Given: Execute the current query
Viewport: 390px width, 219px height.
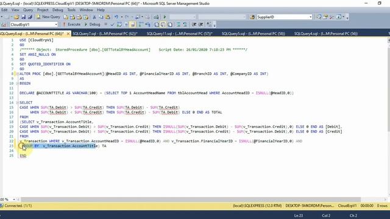Looking at the screenshot, I should (71, 24).
